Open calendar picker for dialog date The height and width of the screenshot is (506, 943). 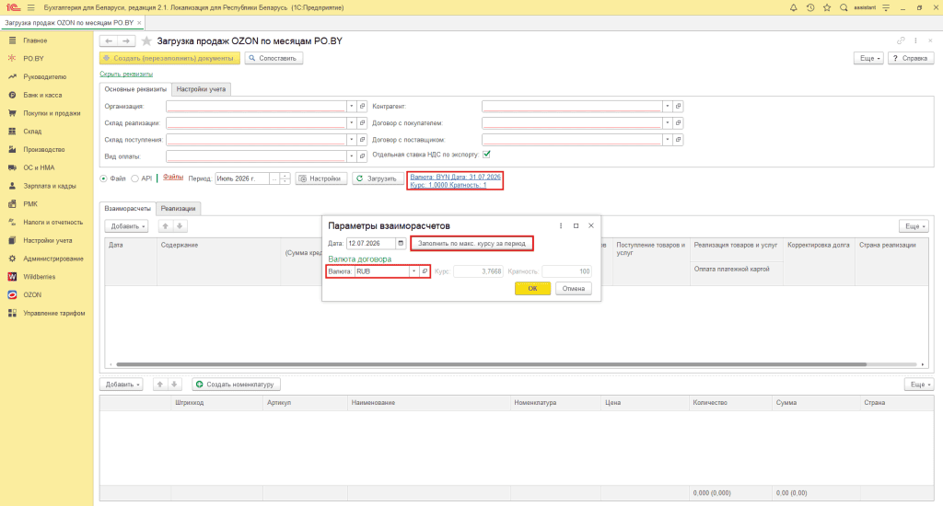[x=401, y=244]
